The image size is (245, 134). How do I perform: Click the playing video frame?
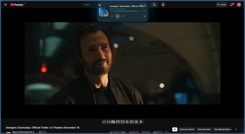122,63
